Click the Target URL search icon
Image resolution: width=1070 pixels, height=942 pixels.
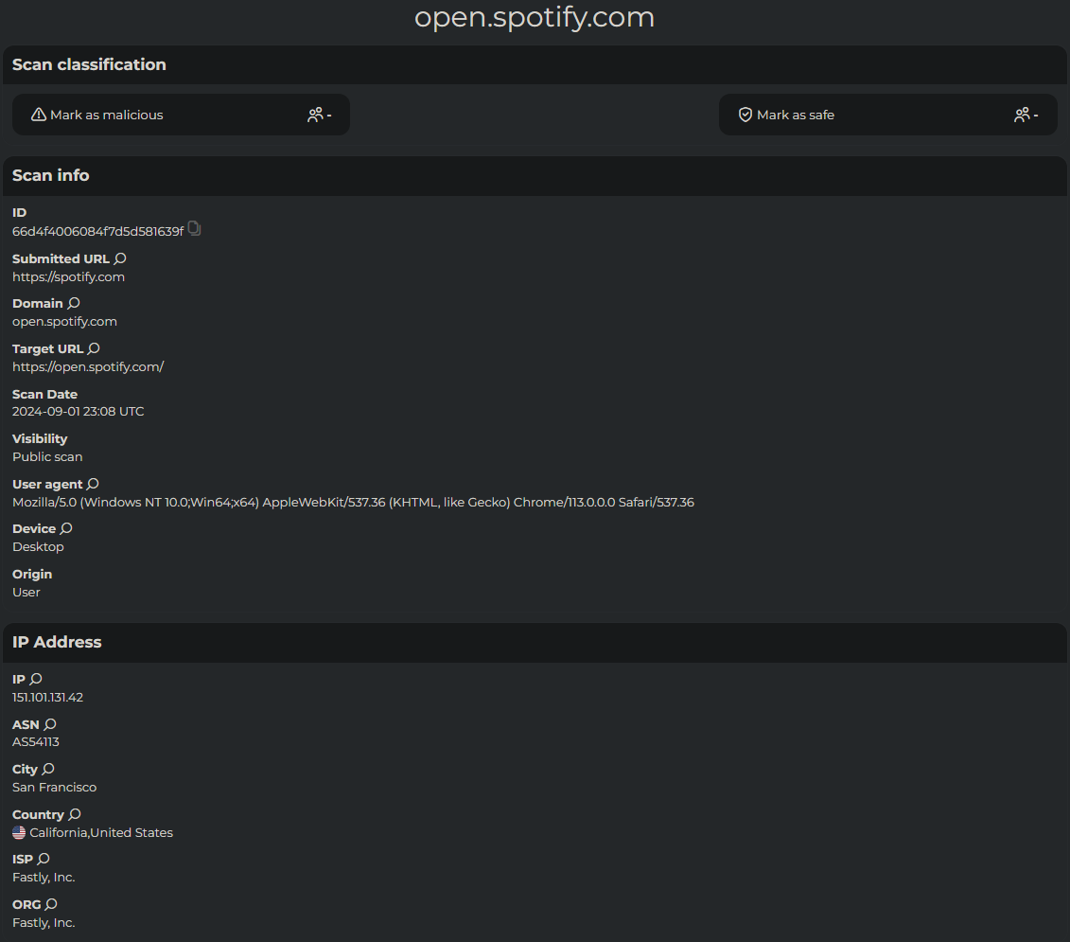coord(94,348)
